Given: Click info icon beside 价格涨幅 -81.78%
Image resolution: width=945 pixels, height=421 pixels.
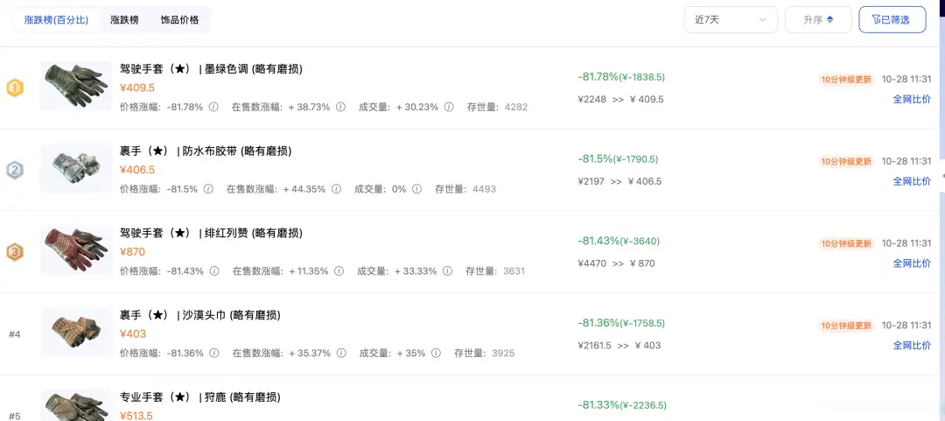Looking at the screenshot, I should (x=216, y=107).
